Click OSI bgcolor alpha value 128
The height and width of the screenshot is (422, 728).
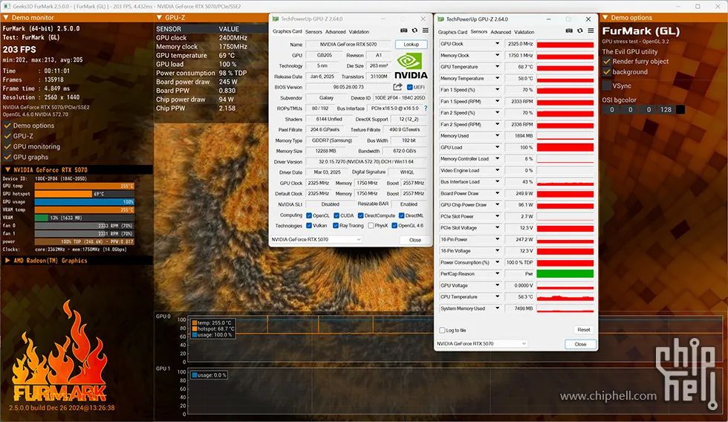666,109
